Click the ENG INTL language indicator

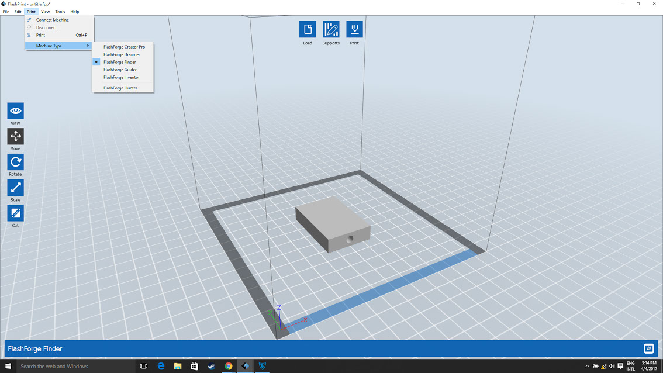(x=630, y=366)
